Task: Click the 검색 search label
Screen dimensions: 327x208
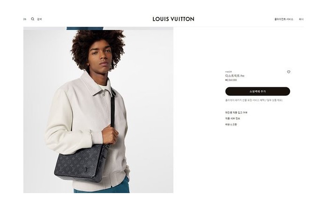Action: pos(39,19)
